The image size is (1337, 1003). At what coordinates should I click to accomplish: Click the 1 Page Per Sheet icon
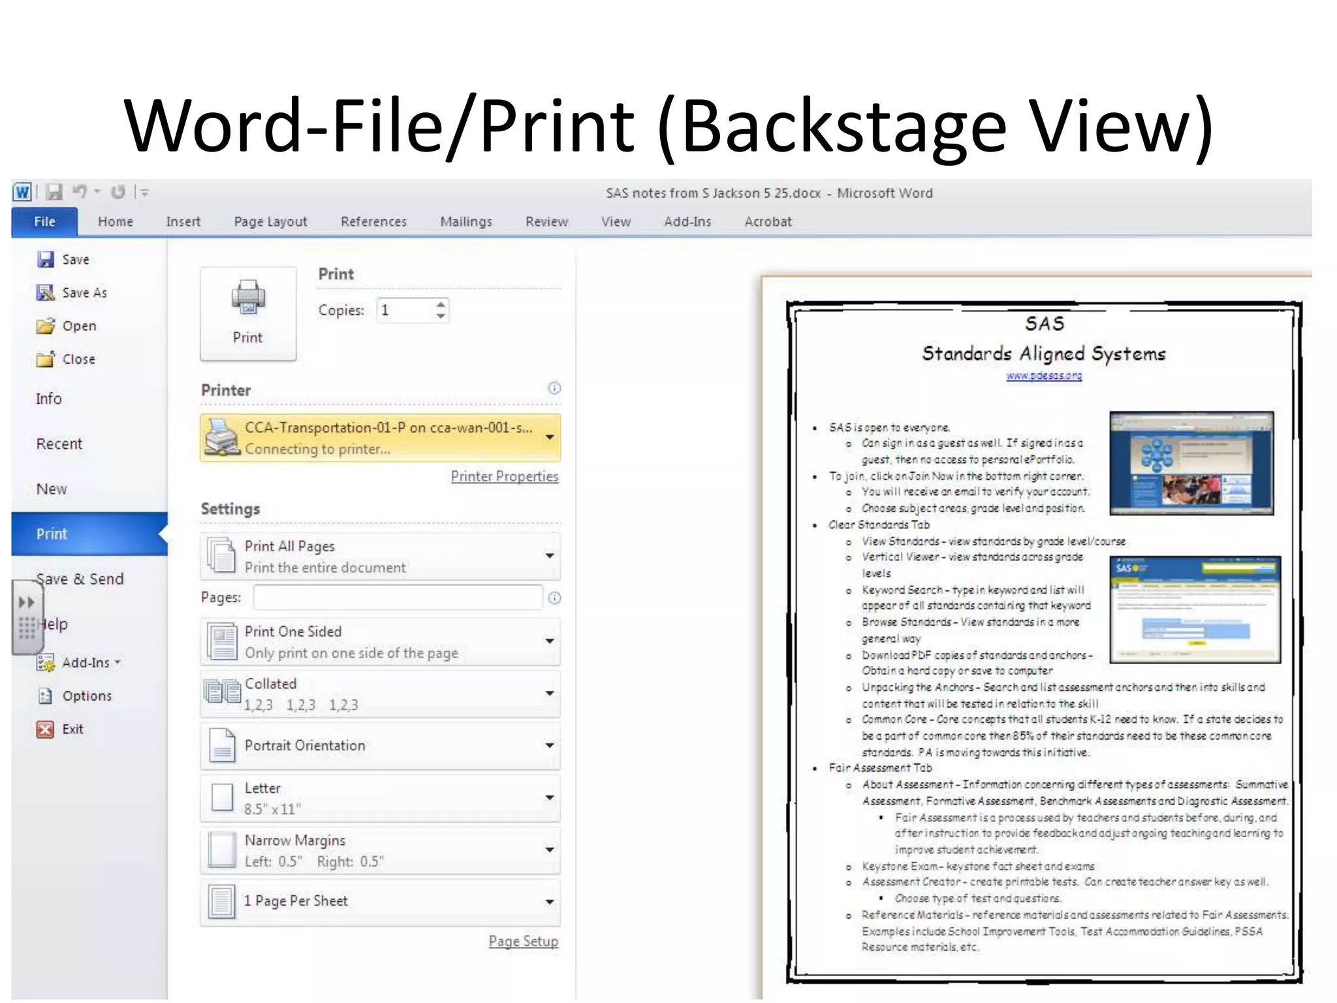pos(222,902)
